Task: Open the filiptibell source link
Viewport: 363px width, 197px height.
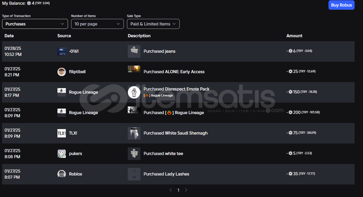Action: (77, 72)
